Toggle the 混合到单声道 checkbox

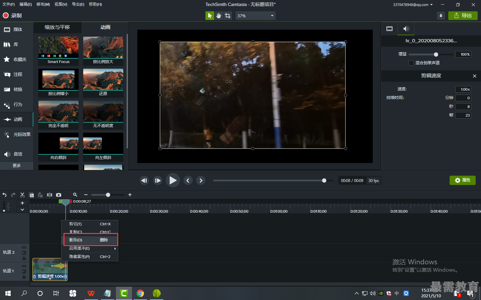pyautogui.click(x=411, y=63)
